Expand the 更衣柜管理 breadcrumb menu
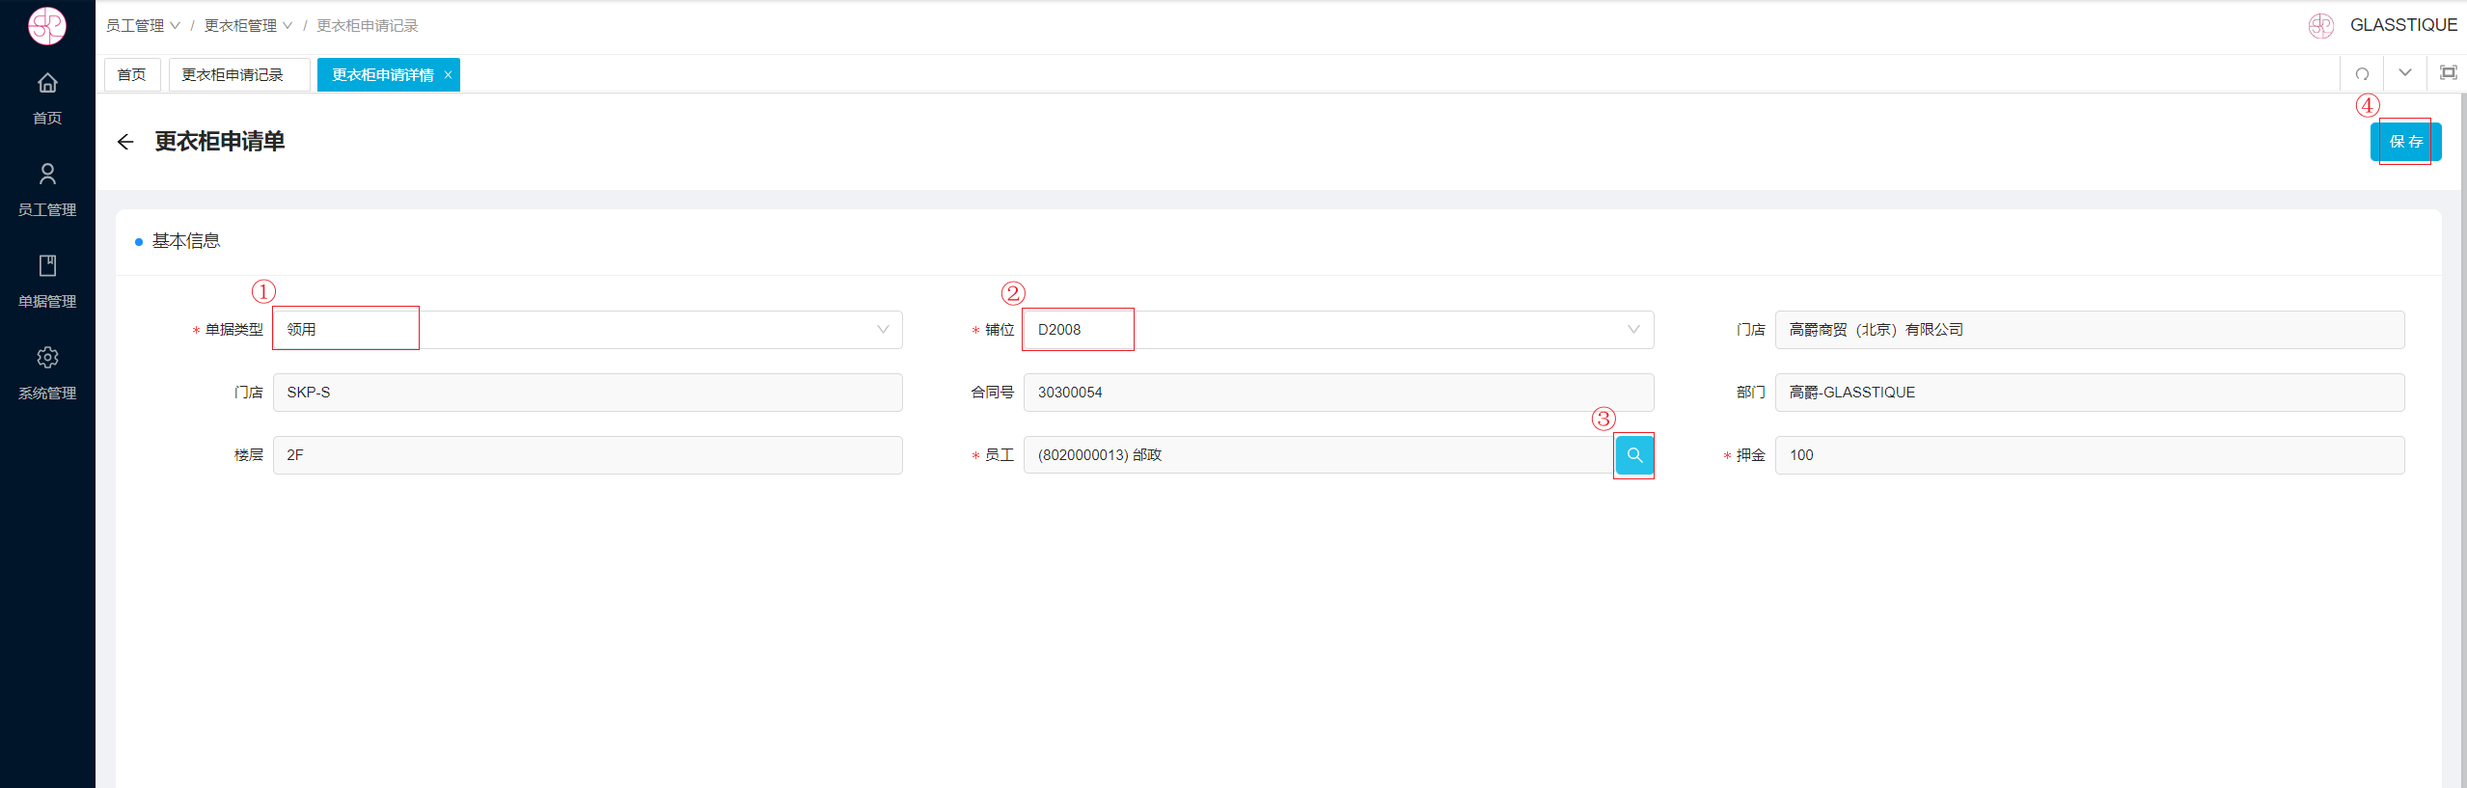 (248, 26)
